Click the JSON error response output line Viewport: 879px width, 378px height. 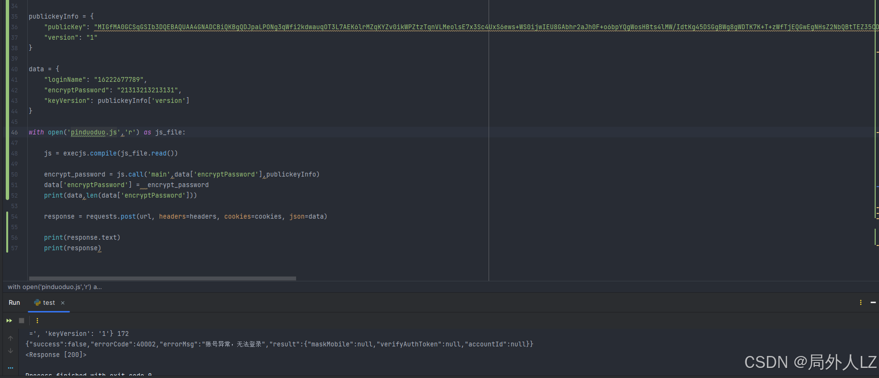pyautogui.click(x=279, y=345)
